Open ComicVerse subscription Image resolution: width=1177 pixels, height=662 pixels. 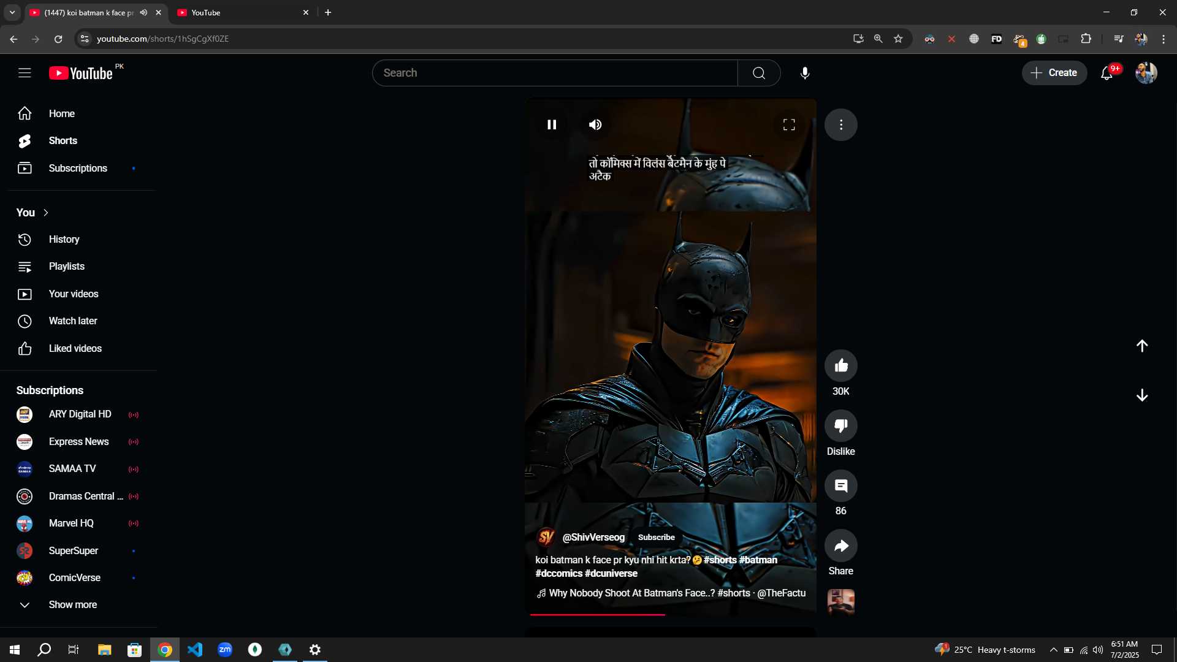pos(77,577)
